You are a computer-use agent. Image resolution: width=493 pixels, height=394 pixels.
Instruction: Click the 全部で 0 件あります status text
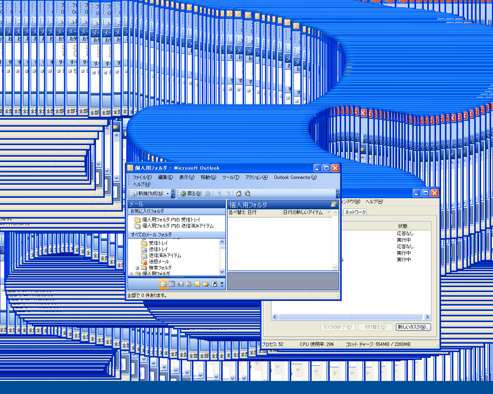[x=147, y=295]
